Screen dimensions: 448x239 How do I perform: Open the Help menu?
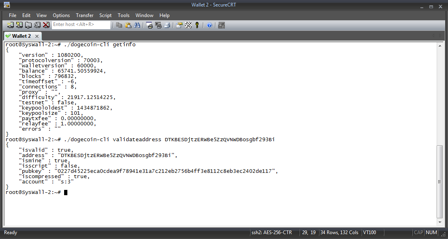click(x=164, y=15)
